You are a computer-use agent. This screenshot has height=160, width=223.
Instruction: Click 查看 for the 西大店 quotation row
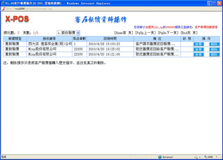coord(199,45)
